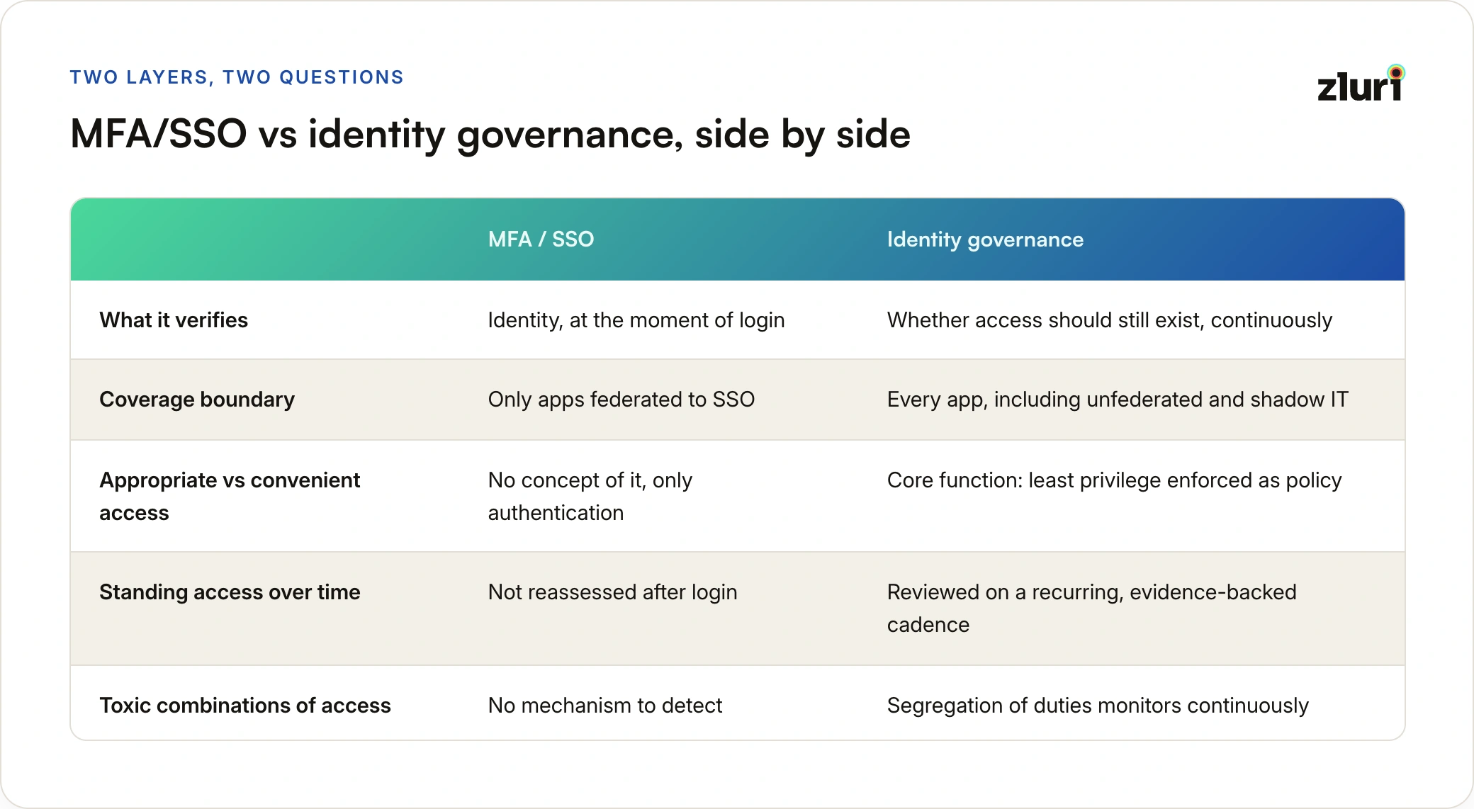
Task: Click the 'Identity governance' column header
Action: [985, 239]
